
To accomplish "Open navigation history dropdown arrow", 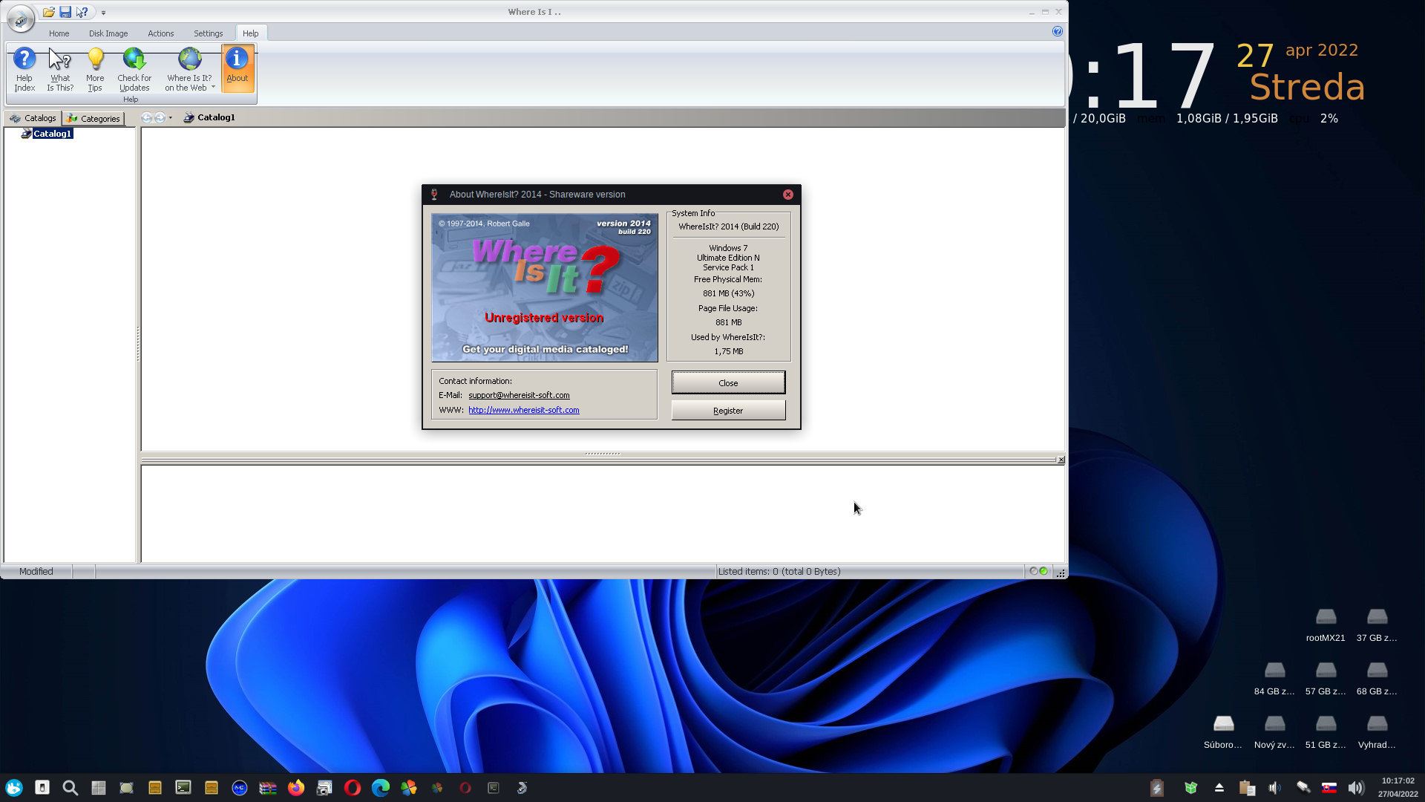I will click(x=171, y=117).
